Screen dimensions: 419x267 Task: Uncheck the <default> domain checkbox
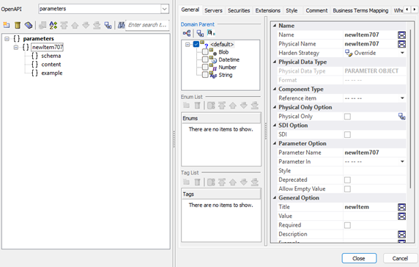(x=196, y=44)
